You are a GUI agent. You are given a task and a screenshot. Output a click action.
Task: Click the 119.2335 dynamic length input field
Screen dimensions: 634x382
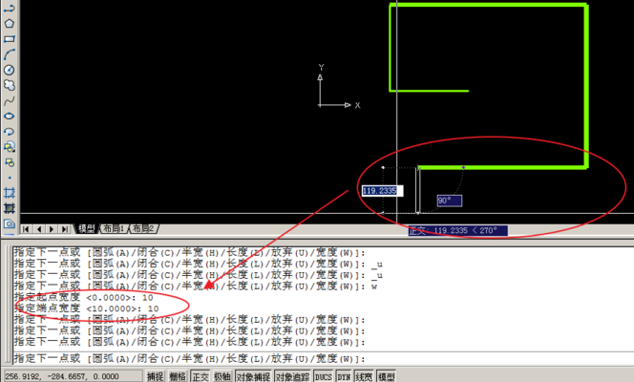pos(381,190)
